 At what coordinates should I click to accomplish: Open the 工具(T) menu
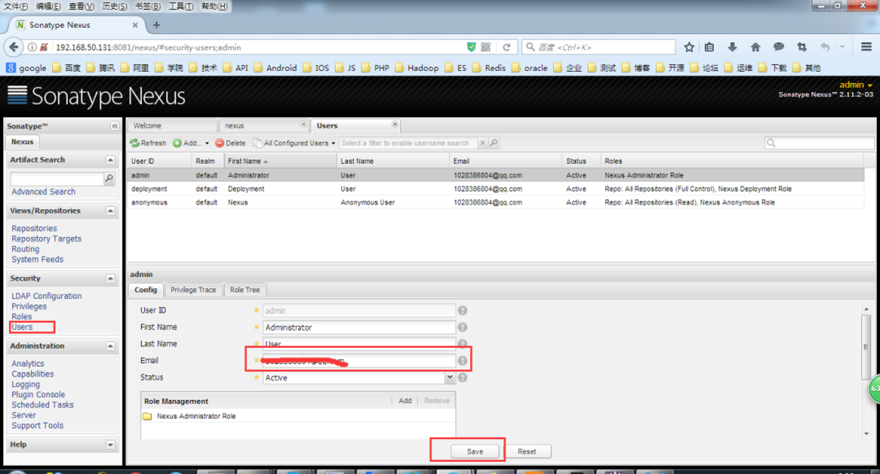(x=181, y=6)
